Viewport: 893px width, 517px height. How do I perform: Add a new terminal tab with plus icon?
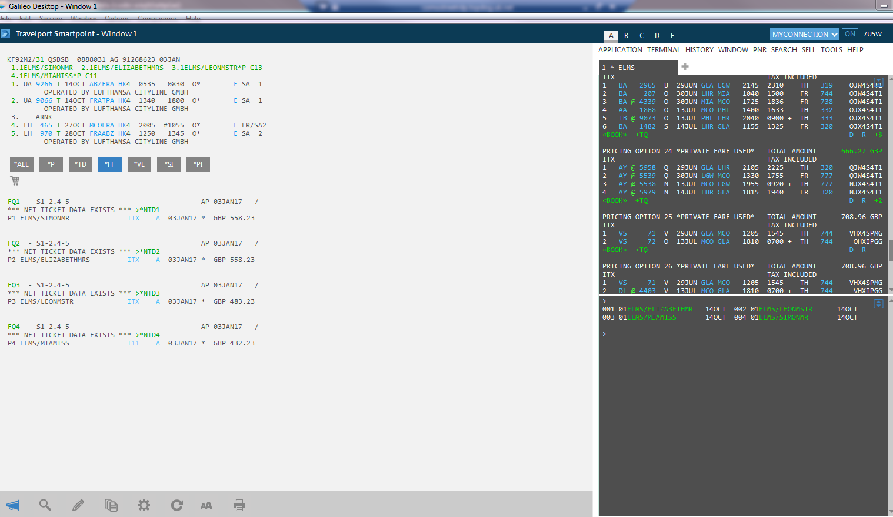[685, 66]
